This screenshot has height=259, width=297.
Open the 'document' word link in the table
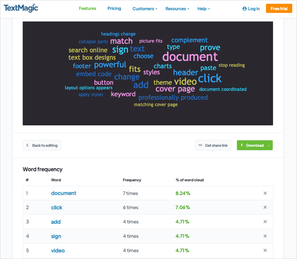click(x=63, y=193)
